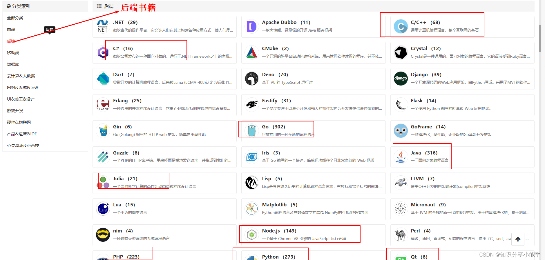The width and height of the screenshot is (545, 260).
Task: Click the page vertical scrollbar thumb
Action: 540,38
